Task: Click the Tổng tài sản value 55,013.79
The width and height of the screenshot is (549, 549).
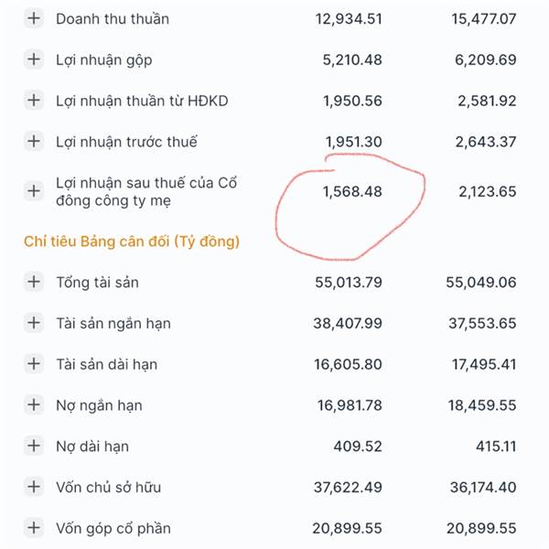Action: [349, 282]
